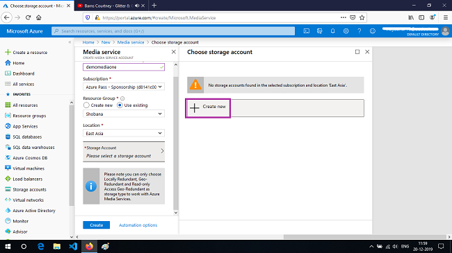Open Monitor in sidebar
The image size is (452, 253).
tap(20, 221)
